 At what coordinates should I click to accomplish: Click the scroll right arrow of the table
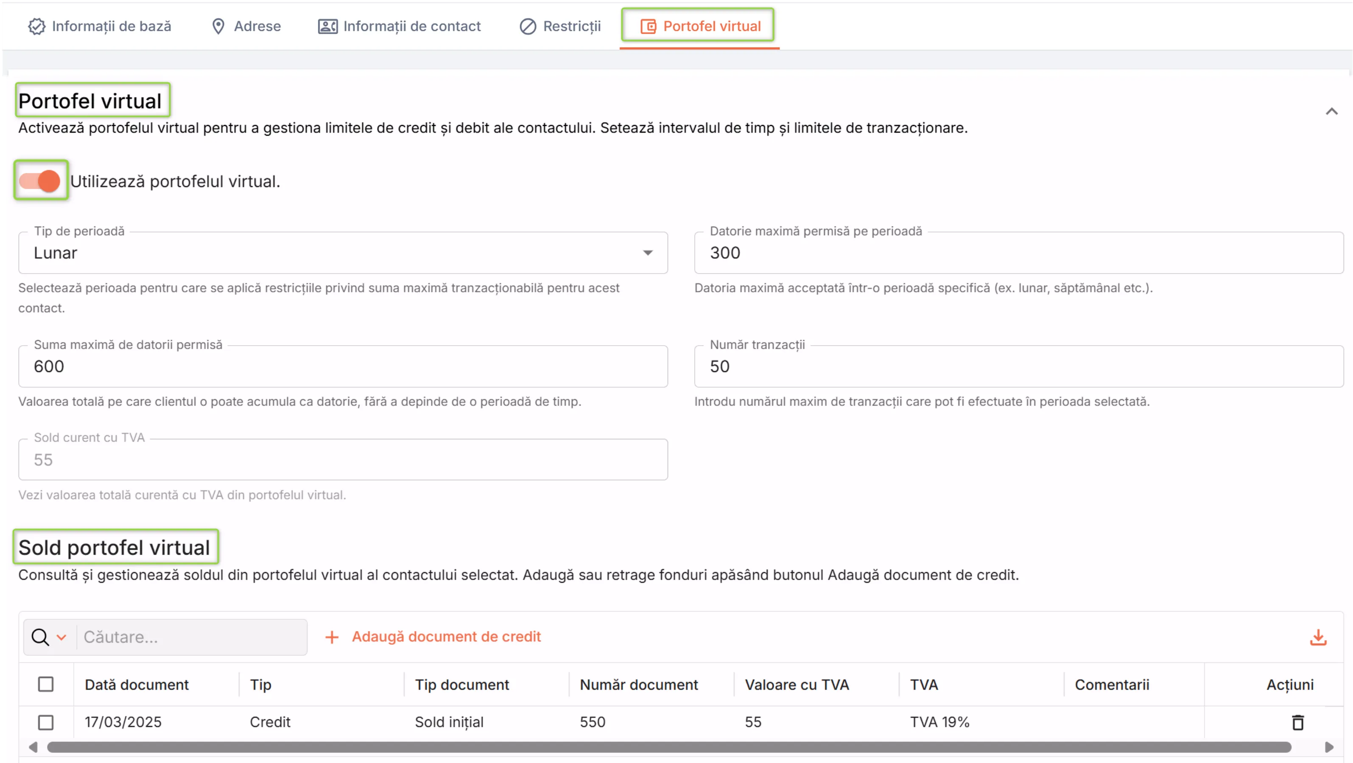tap(1329, 747)
